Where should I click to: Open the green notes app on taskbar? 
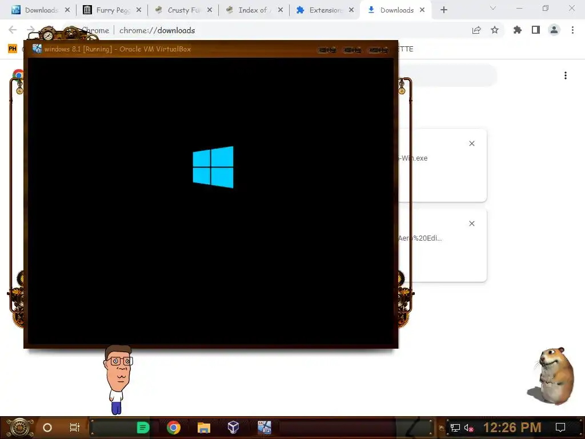143,428
